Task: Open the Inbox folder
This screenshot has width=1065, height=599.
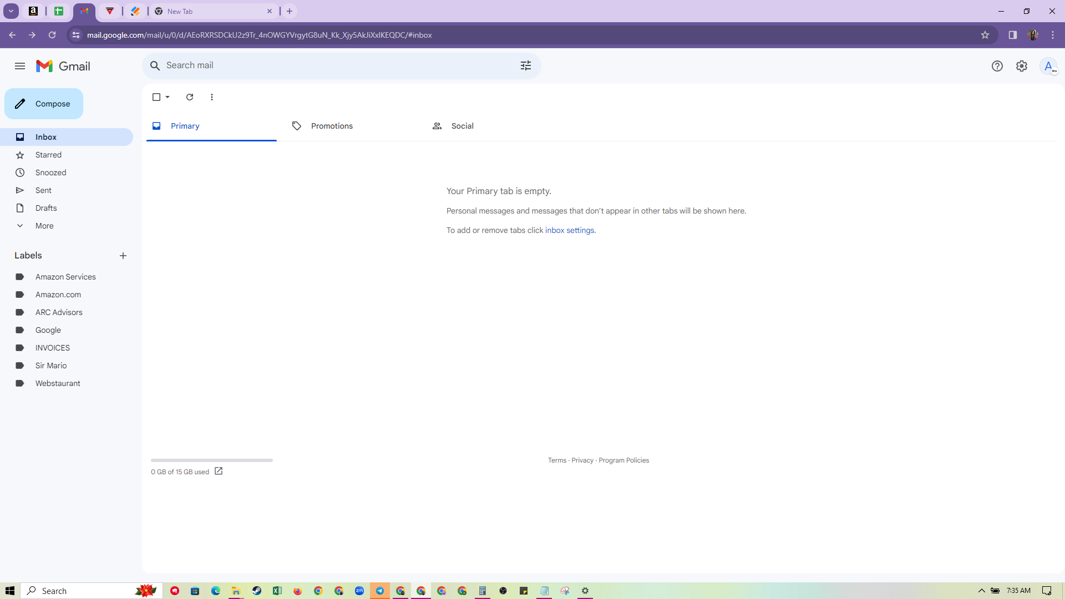Action: (67, 137)
